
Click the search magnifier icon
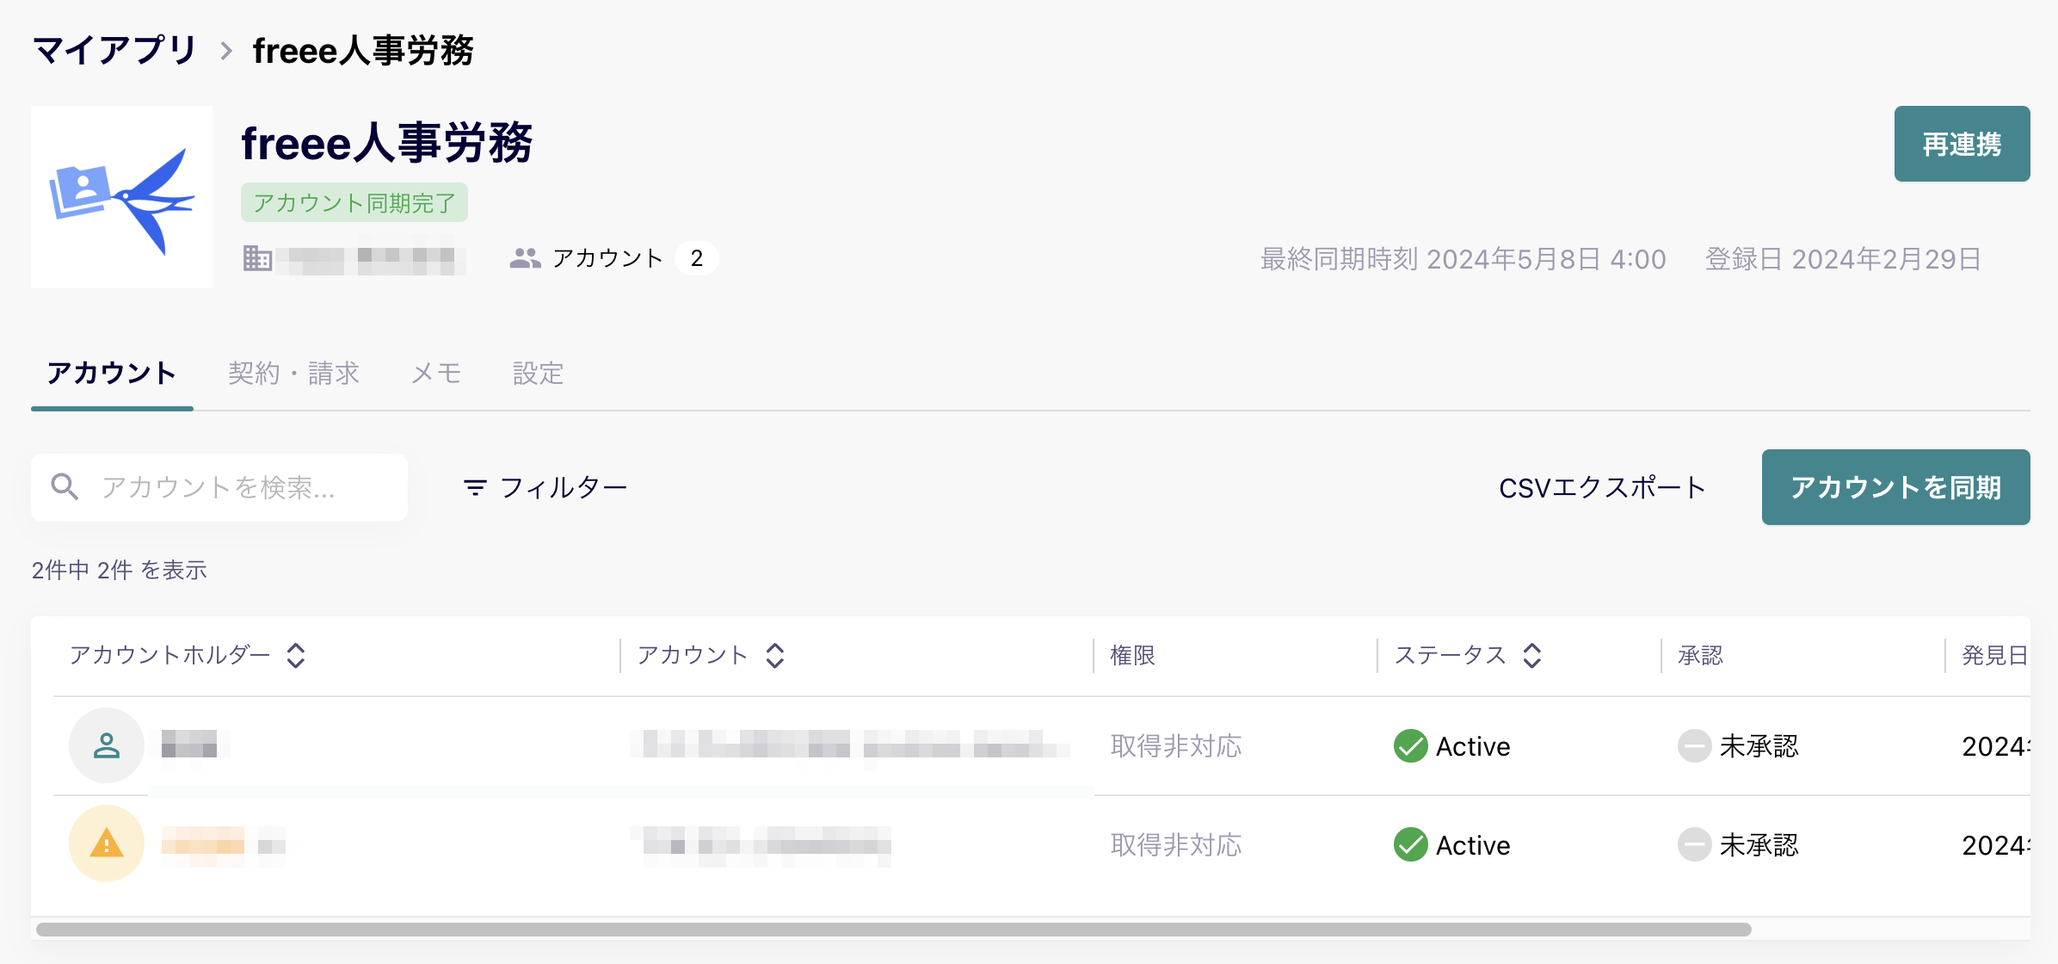(x=65, y=487)
